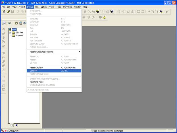The image size is (177, 133).
Task: Click the context help cursor-question icon
Action: (x=112, y=11)
